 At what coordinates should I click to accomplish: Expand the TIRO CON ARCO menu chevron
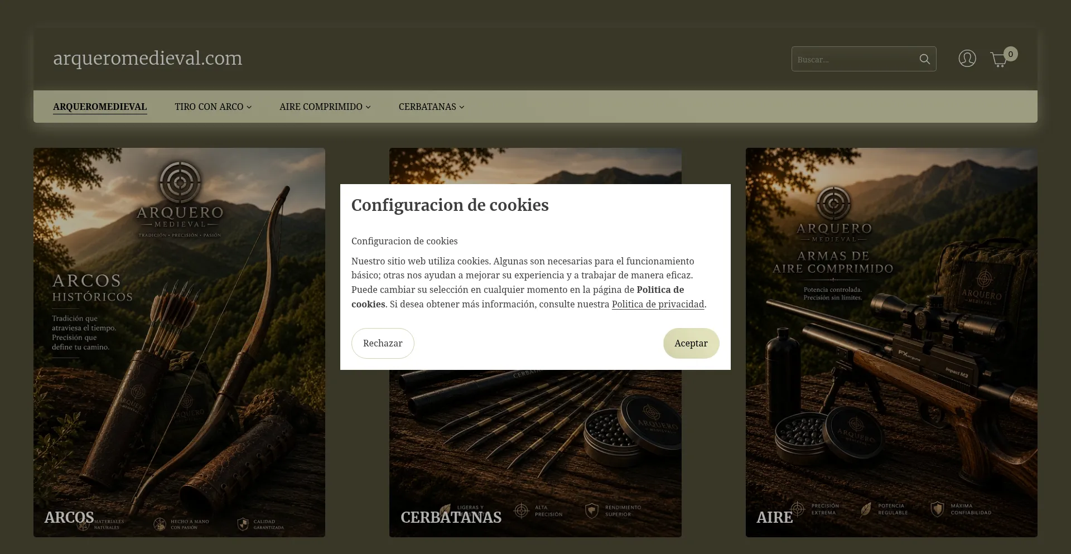(x=249, y=107)
